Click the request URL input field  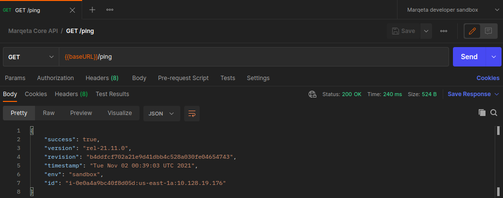click(x=253, y=57)
